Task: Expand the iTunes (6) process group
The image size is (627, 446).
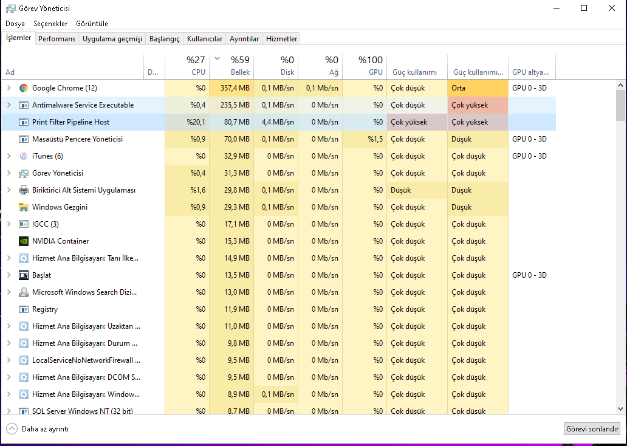Action: click(x=9, y=156)
